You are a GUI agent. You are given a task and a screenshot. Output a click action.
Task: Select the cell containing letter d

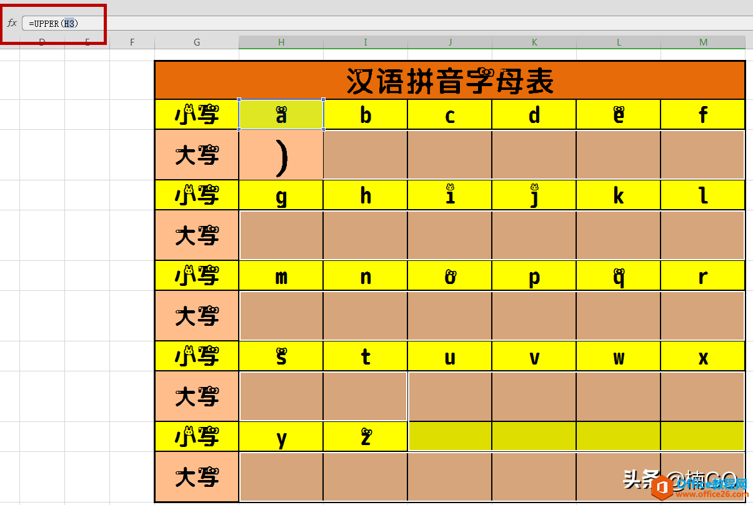coord(534,115)
